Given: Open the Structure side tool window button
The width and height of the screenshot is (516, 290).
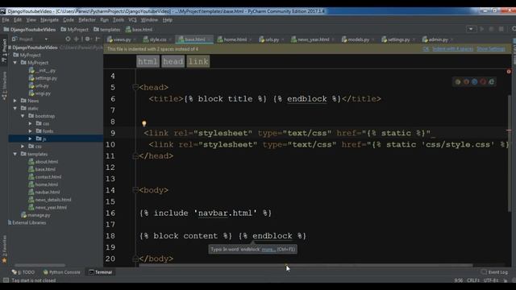Looking at the screenshot, I should click(x=4, y=85).
